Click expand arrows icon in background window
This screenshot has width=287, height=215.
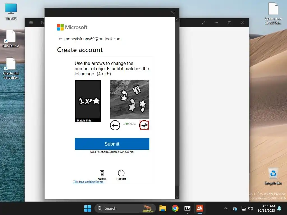[x=204, y=23]
